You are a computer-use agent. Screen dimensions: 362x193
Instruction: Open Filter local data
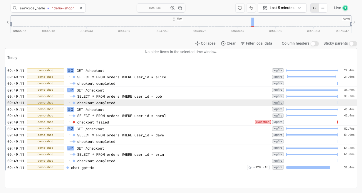point(257,43)
